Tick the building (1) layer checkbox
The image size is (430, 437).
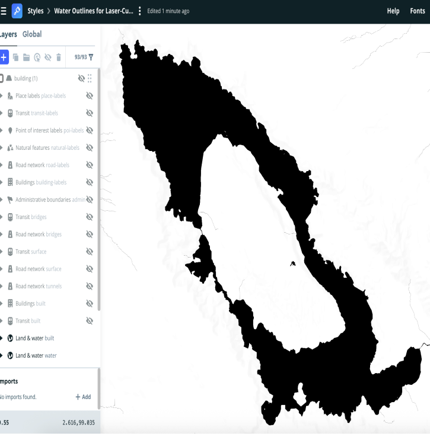[1, 78]
